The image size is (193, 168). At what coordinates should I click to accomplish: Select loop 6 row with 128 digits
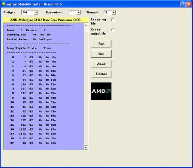[x=34, y=84]
